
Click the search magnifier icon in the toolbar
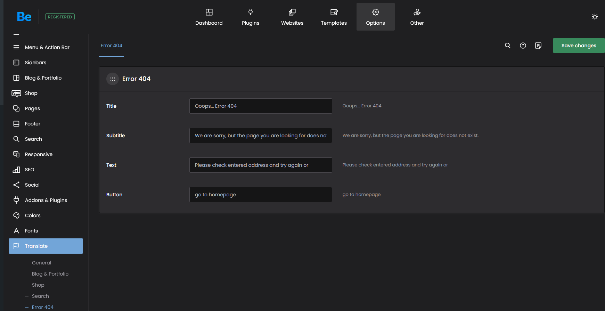508,46
